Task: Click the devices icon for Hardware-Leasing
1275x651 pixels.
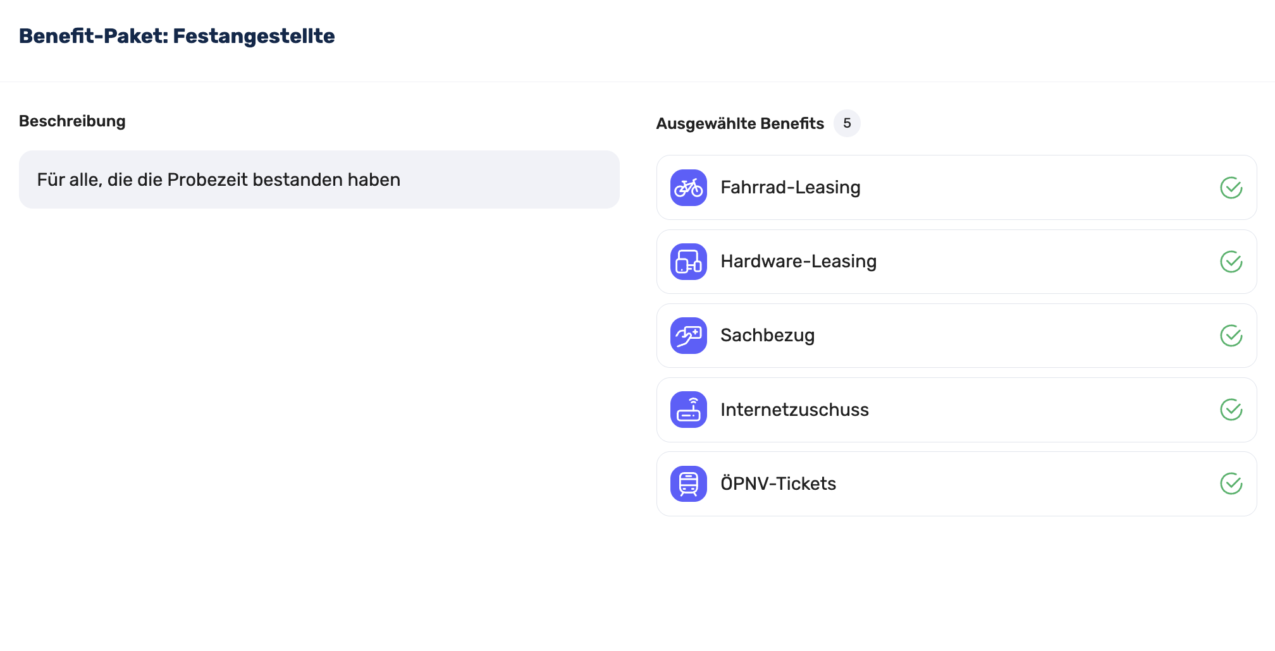Action: [x=688, y=262]
